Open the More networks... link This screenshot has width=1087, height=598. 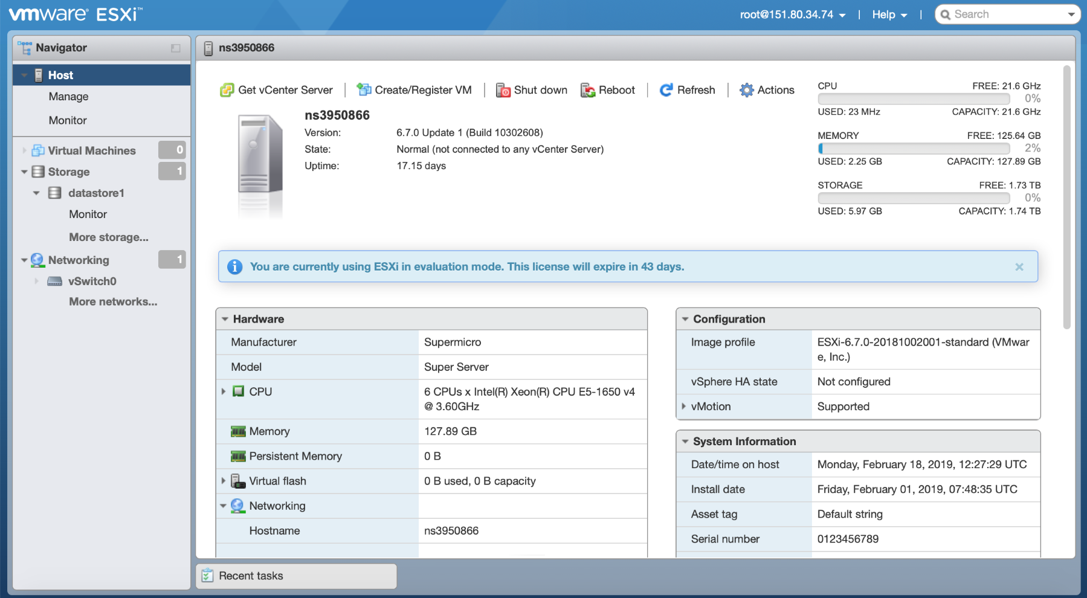click(113, 301)
